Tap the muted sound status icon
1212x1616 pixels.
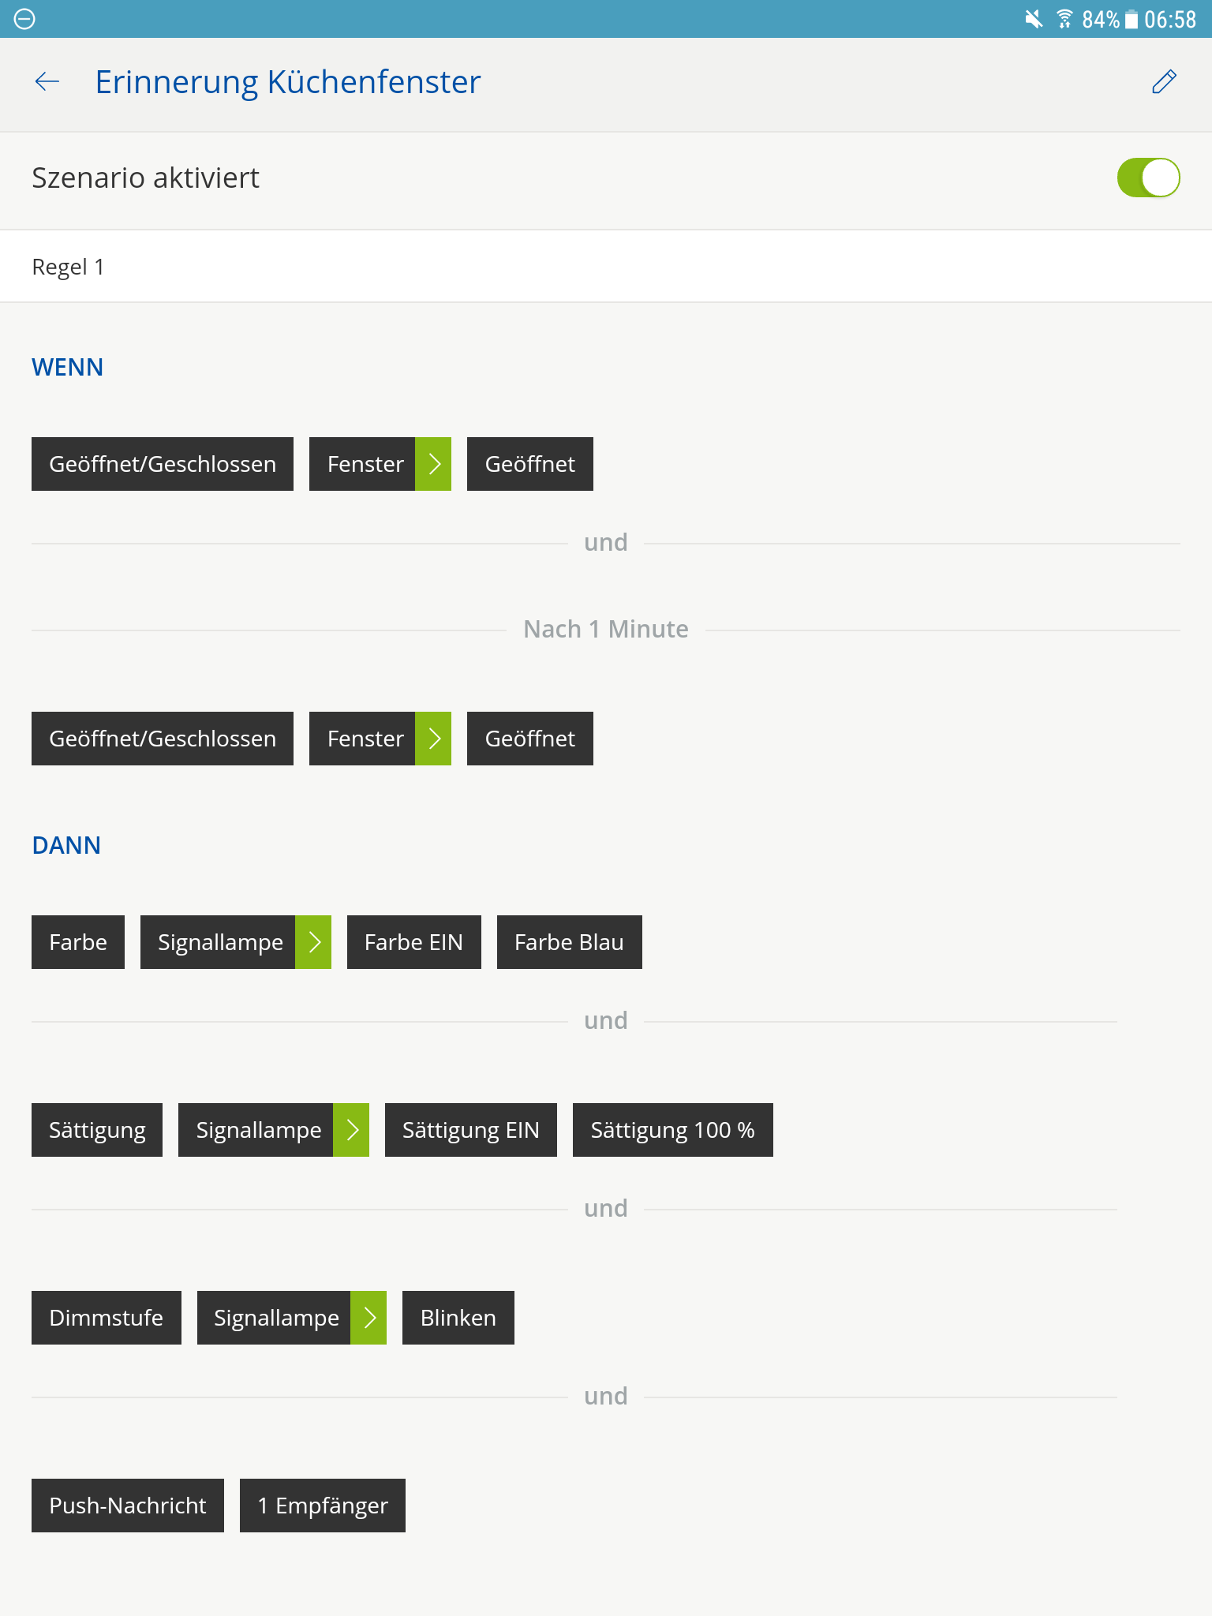coord(1033,19)
